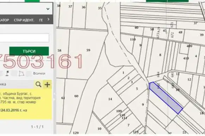The height and width of the screenshot is (136, 205).
Task: Click parcel 45 on the map
Action: coord(165,30)
